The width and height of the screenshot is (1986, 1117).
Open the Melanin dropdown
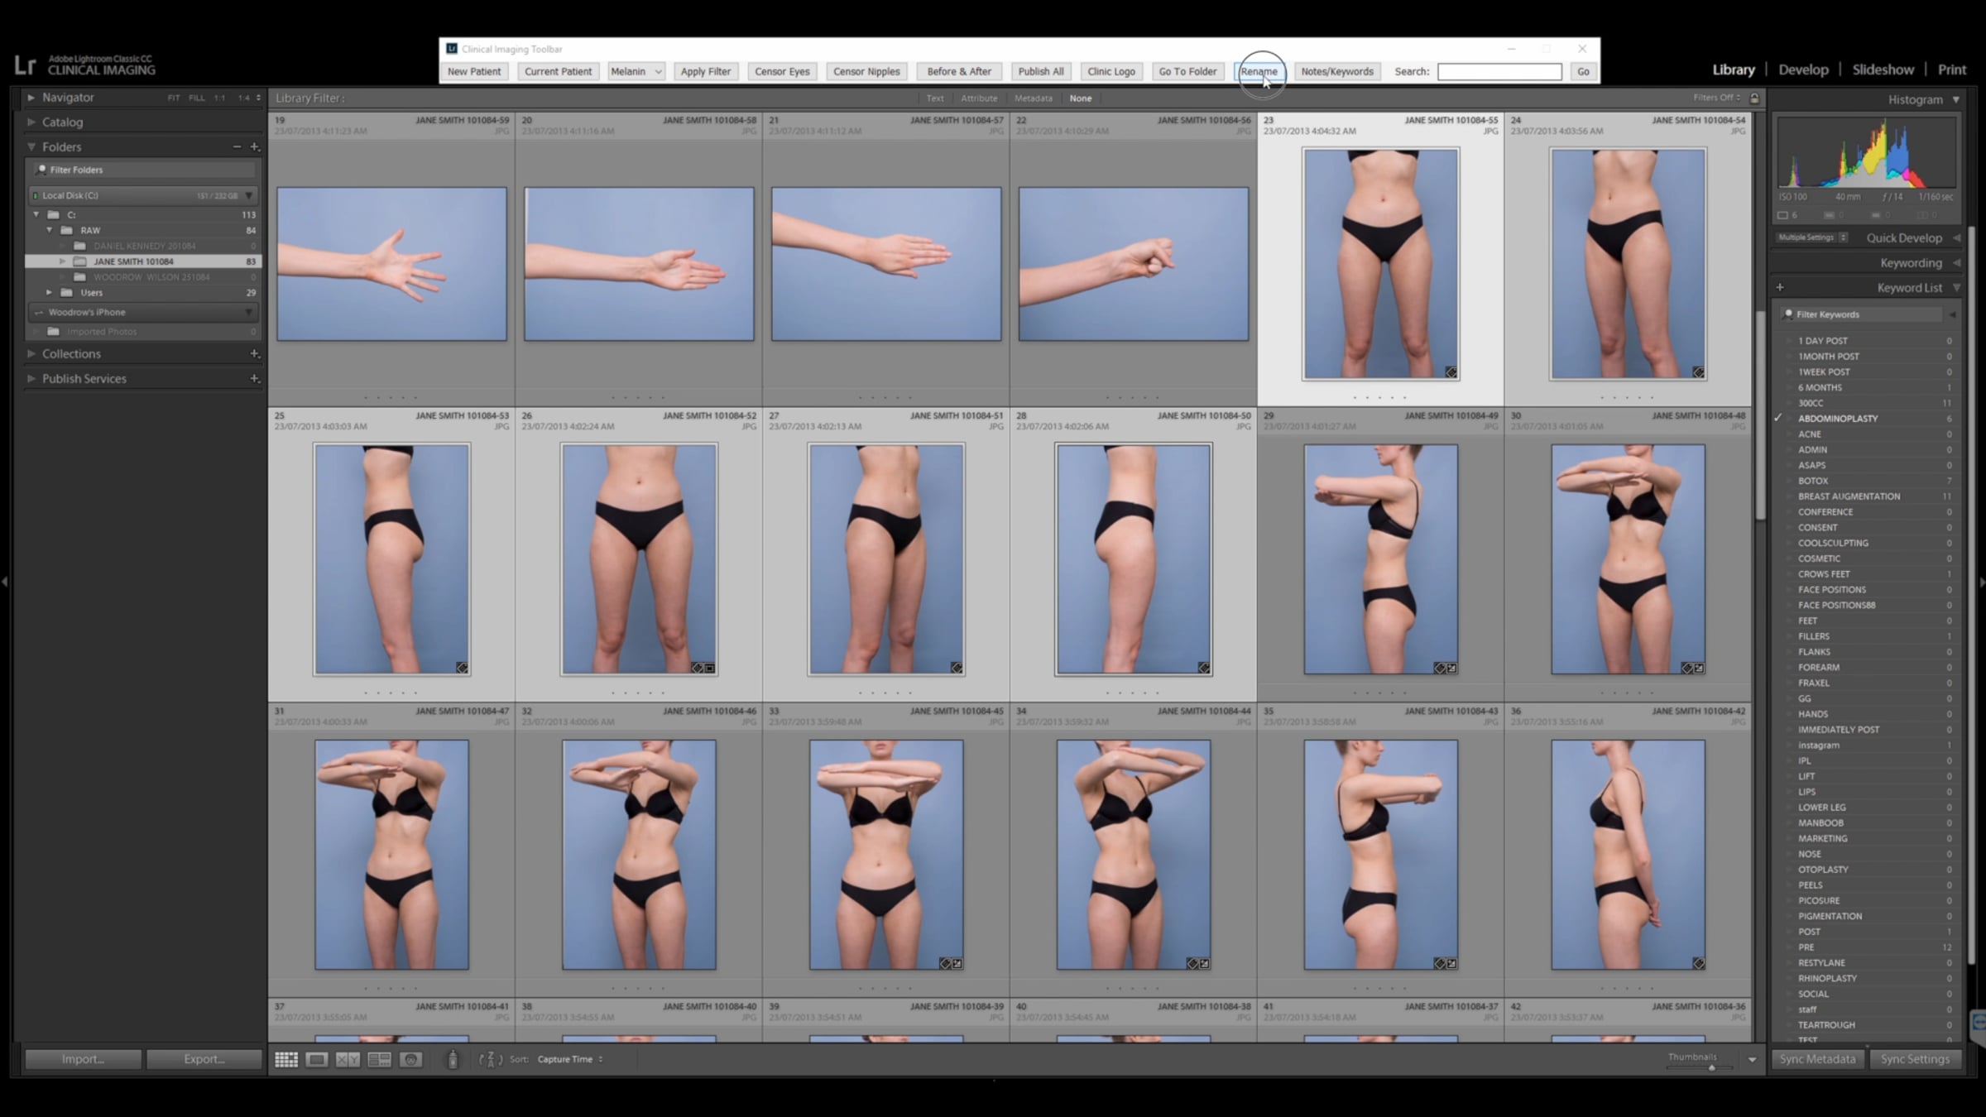pyautogui.click(x=636, y=71)
